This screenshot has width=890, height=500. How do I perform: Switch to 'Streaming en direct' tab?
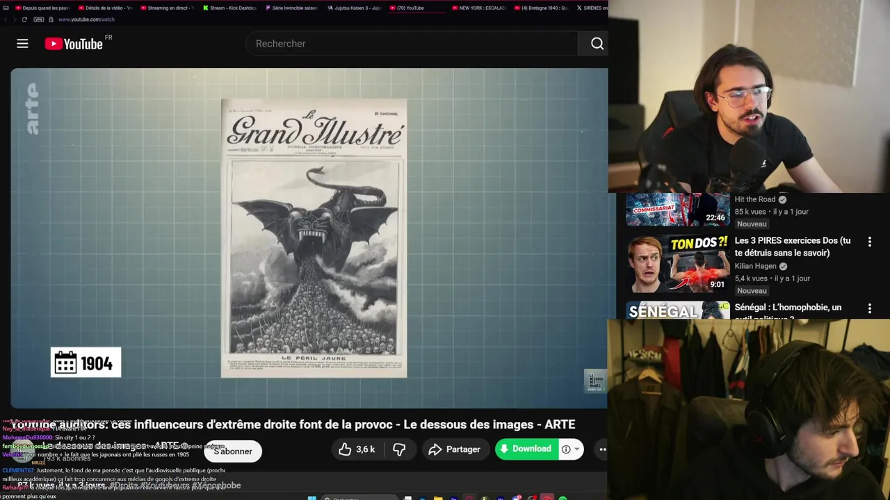(x=167, y=8)
